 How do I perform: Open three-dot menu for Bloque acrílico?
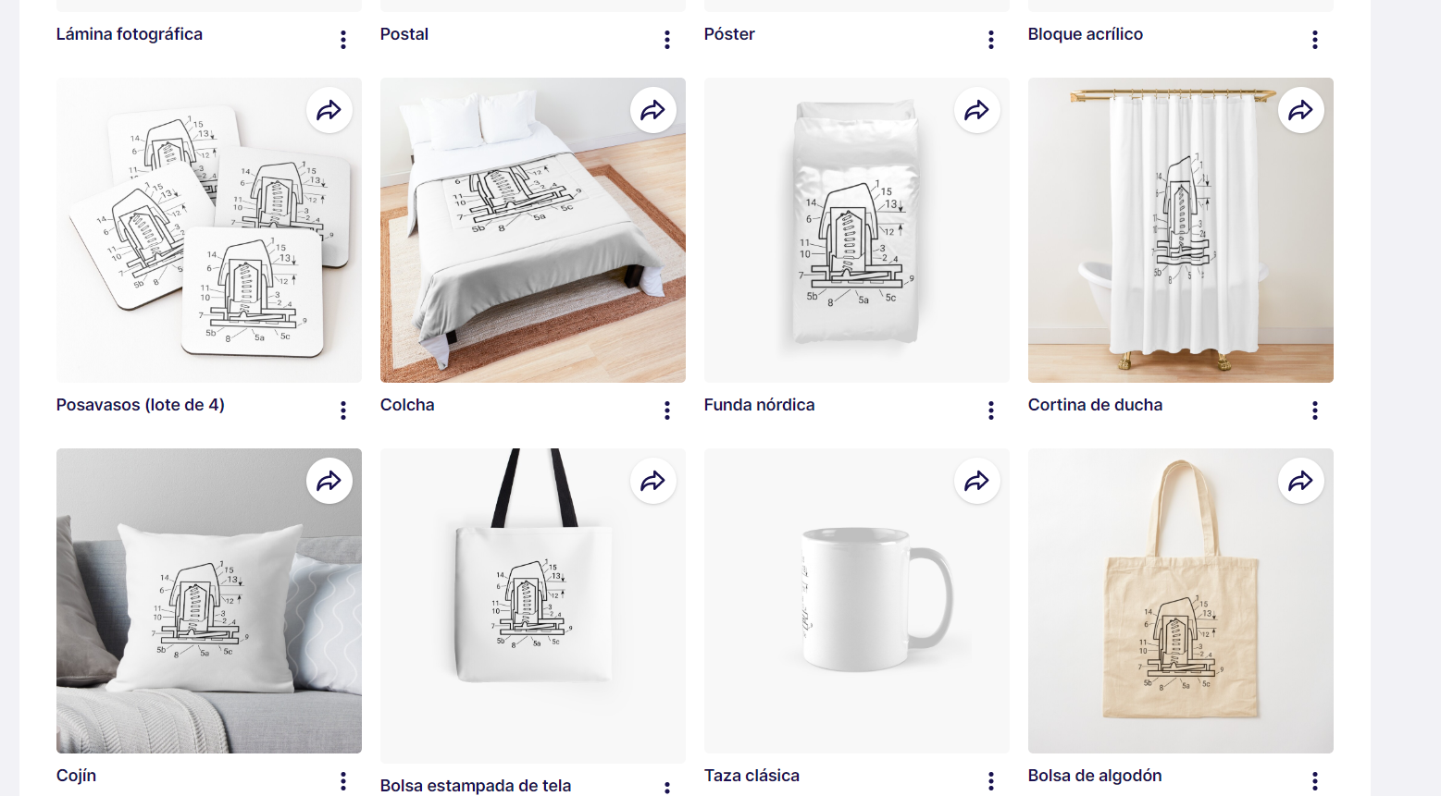(1315, 40)
